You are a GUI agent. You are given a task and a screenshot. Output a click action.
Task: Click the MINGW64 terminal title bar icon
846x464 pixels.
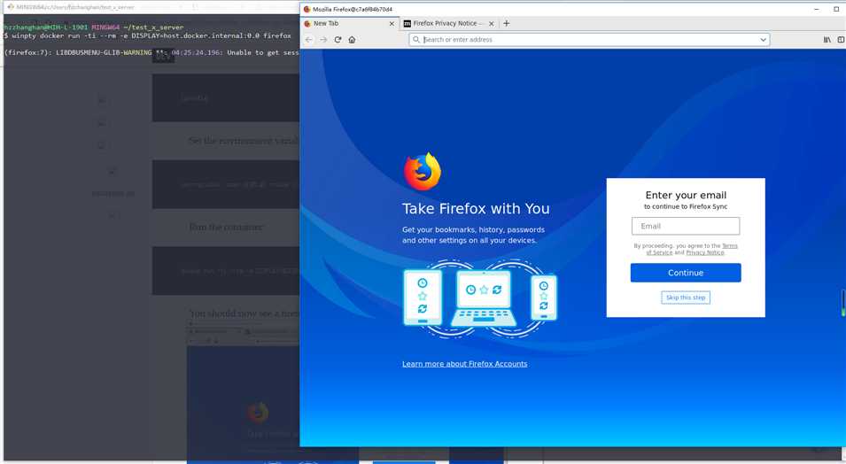(x=11, y=7)
